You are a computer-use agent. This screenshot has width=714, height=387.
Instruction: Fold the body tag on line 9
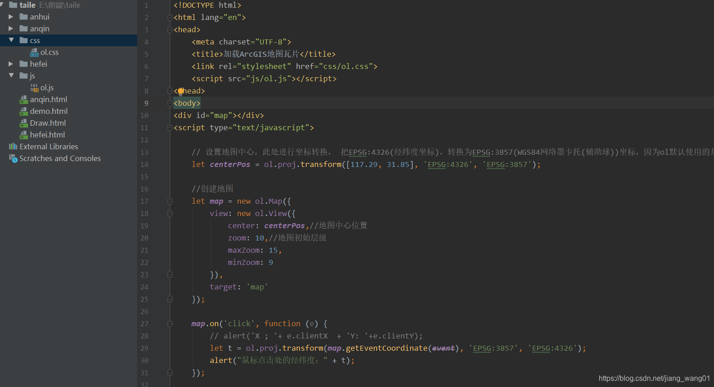pos(170,103)
